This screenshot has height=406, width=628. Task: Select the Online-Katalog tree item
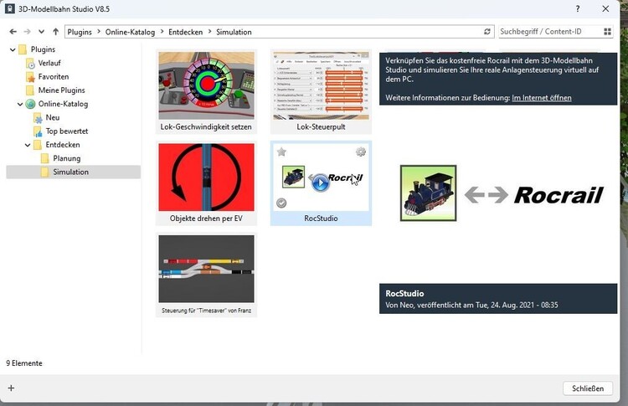pyautogui.click(x=63, y=104)
